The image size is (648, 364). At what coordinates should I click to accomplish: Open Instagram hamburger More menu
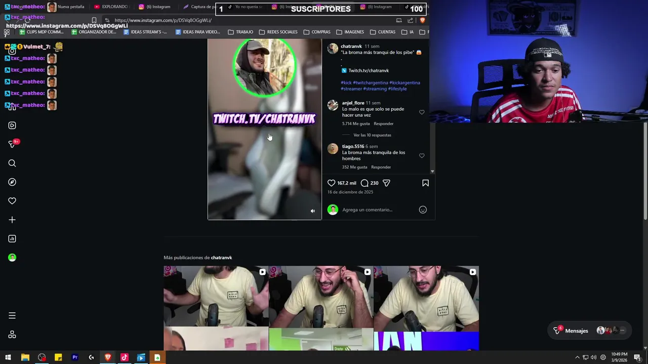point(12,315)
